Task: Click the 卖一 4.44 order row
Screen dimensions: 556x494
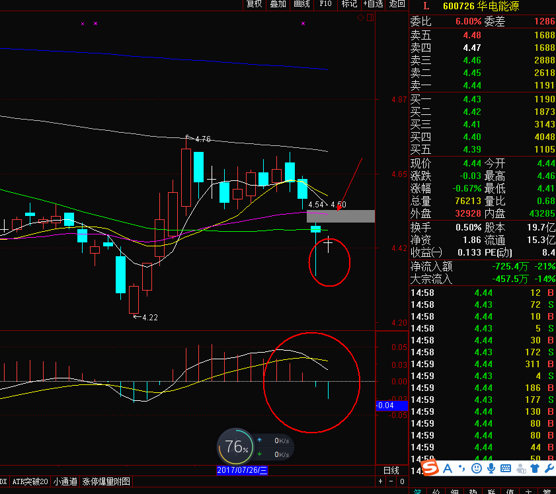Action: click(482, 85)
